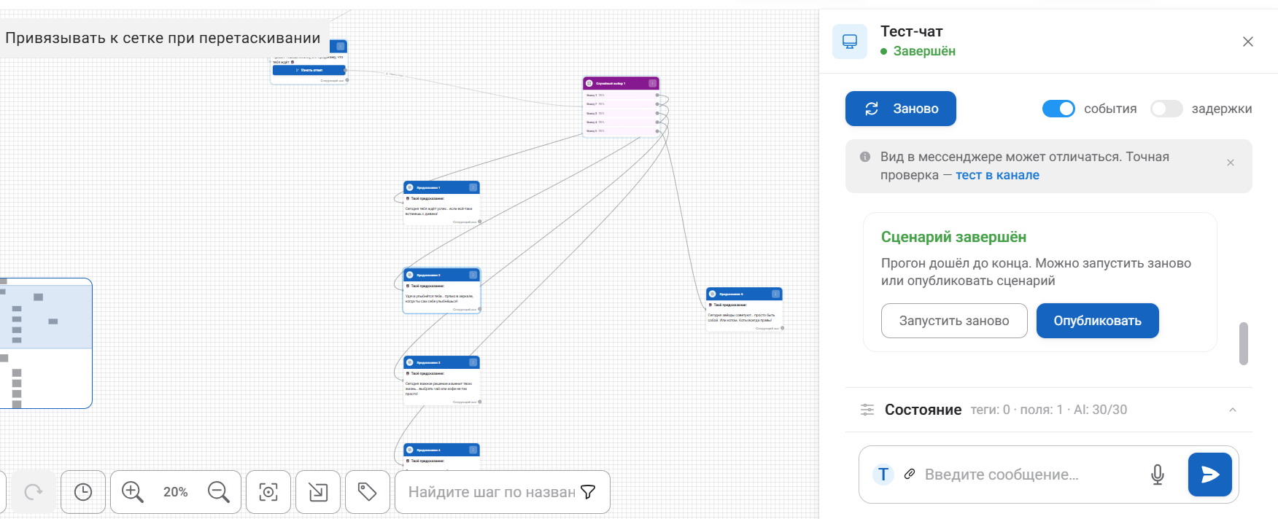Image resolution: width=1278 pixels, height=519 pixels.
Task: Open the three-dot menu of Предсказание 3
Action: click(x=473, y=362)
